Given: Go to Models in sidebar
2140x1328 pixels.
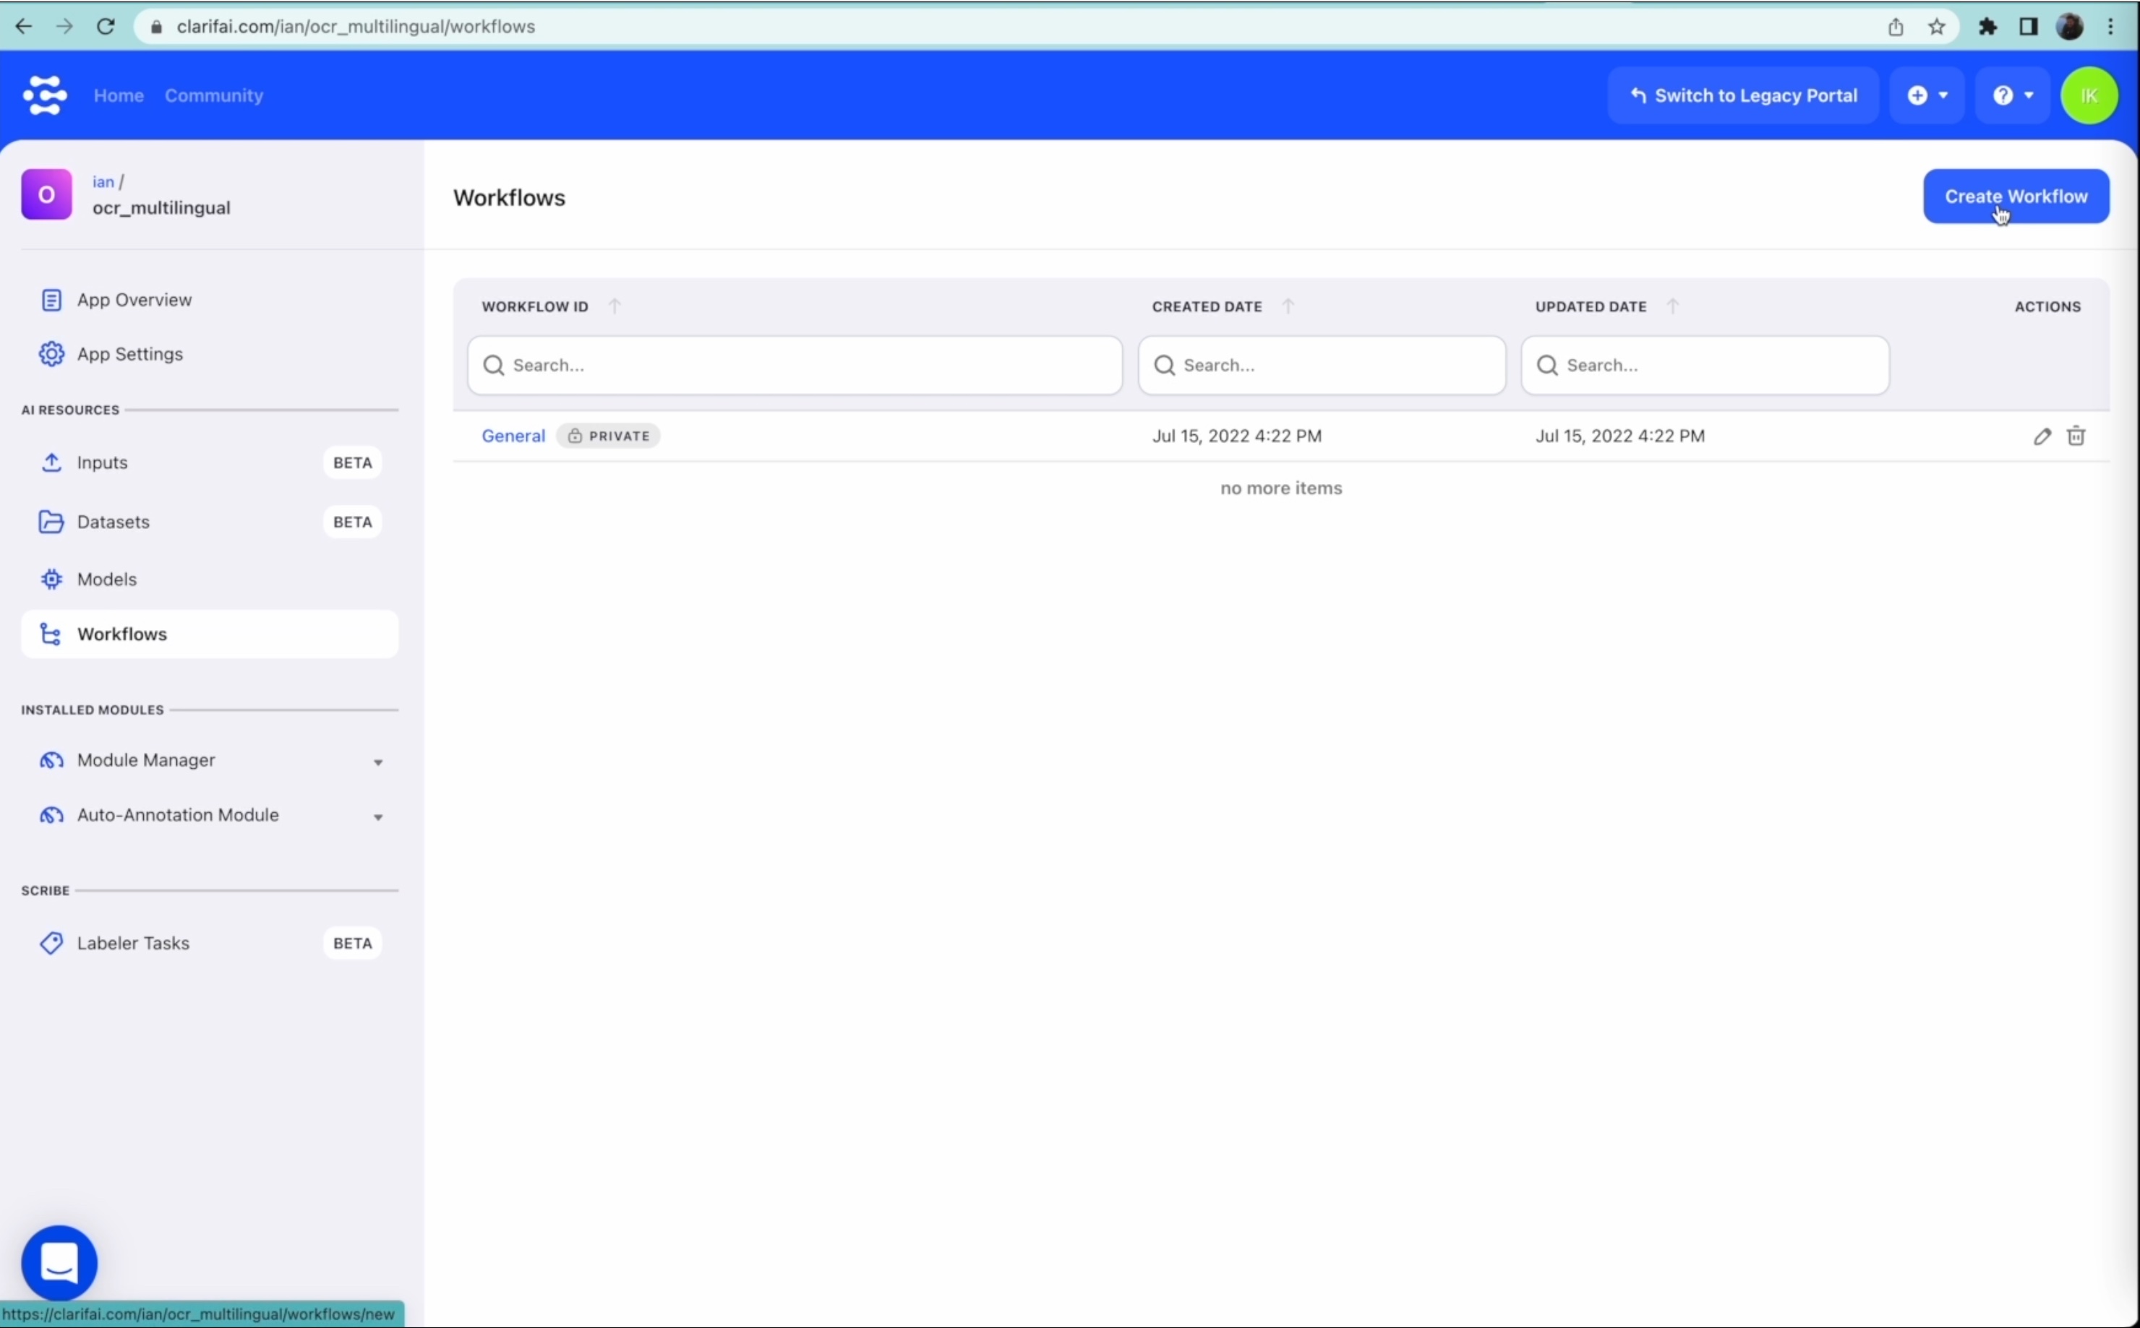Looking at the screenshot, I should 106,579.
